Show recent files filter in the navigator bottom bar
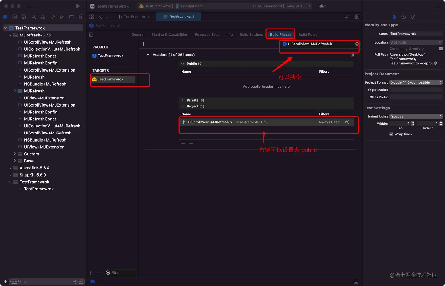The image size is (445, 286). click(x=76, y=282)
